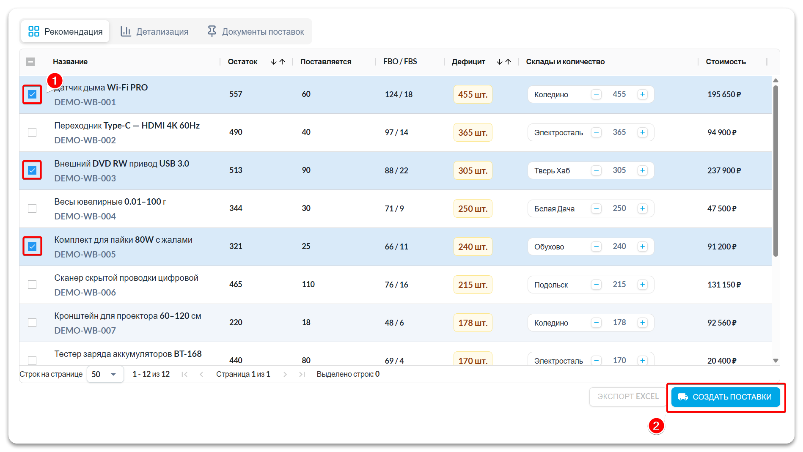
Task: Click the Экспорт Excel button
Action: (x=627, y=397)
